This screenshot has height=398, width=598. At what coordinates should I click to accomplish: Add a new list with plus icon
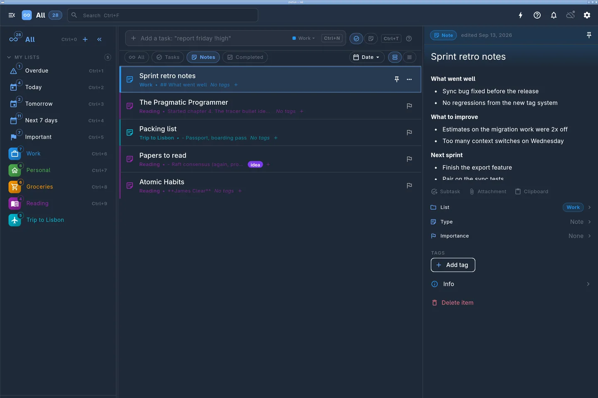tap(85, 39)
